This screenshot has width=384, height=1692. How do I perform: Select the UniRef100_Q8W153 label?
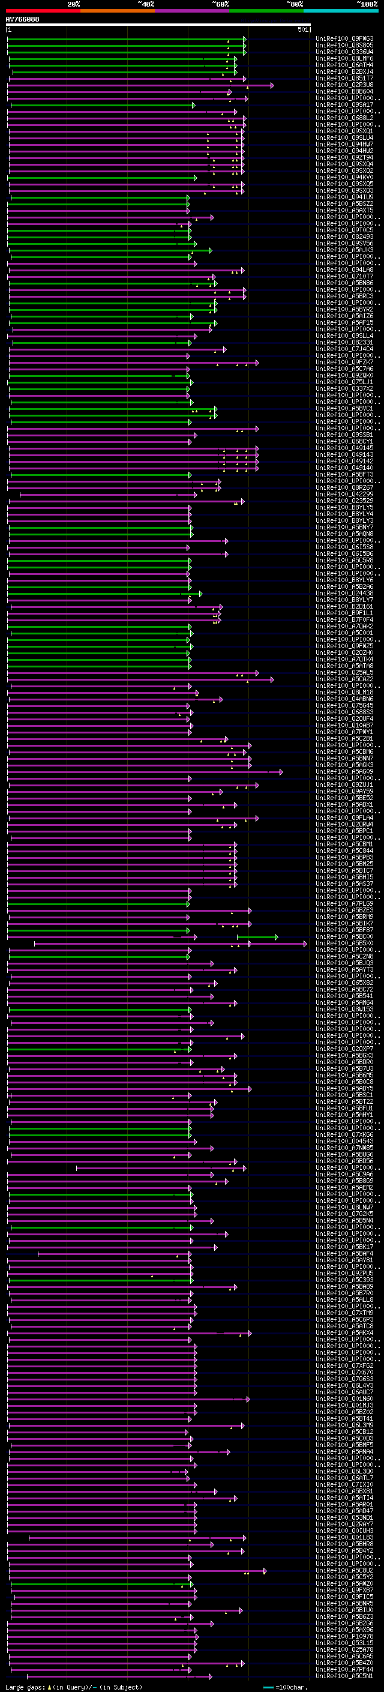tap(344, 1009)
